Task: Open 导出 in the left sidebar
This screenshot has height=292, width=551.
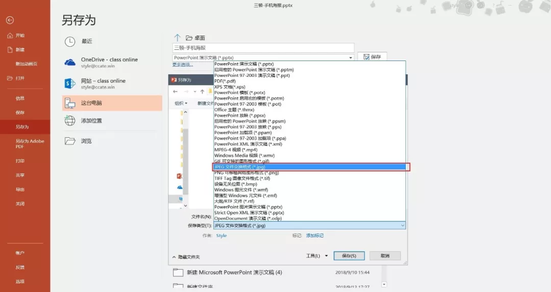Action: 20,190
